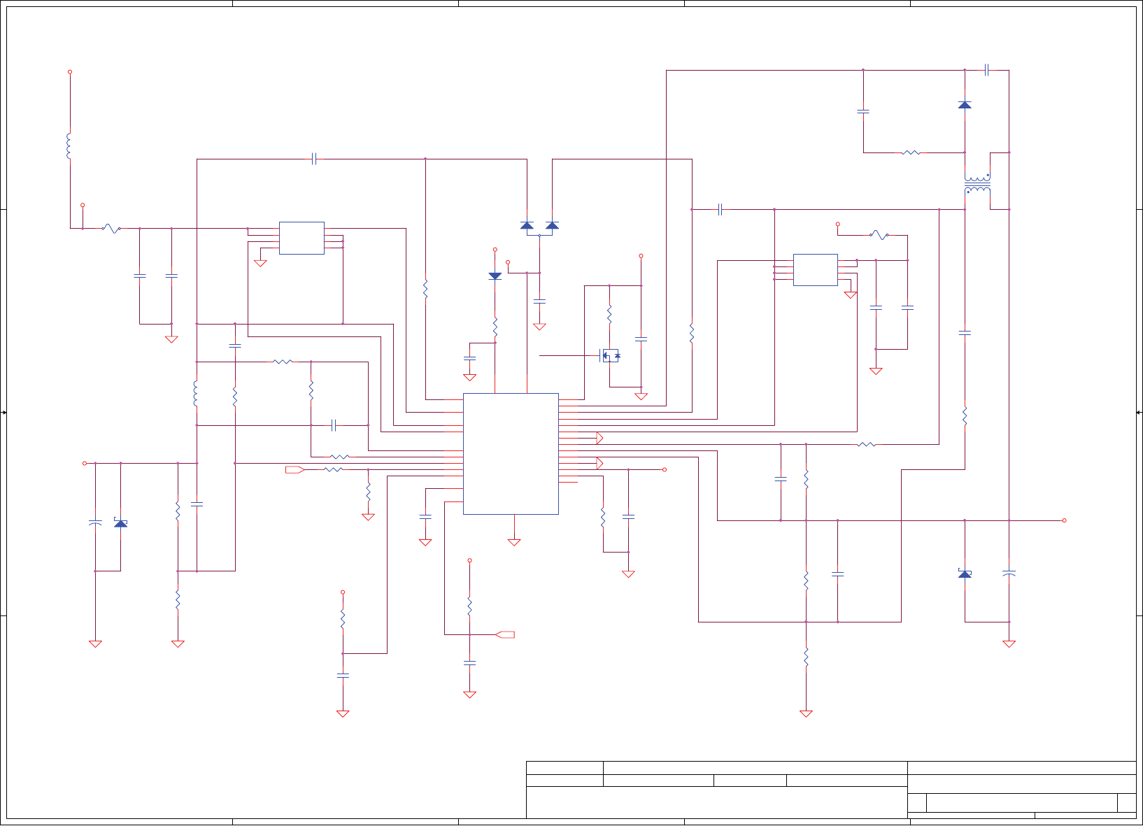Image resolution: width=1143 pixels, height=826 pixels.
Task: Select the diode above the transformer
Action: click(x=965, y=105)
